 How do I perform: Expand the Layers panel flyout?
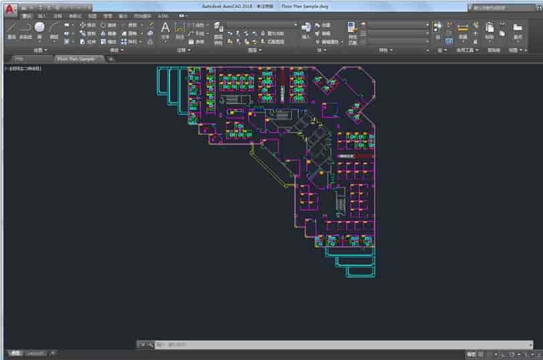click(x=255, y=50)
